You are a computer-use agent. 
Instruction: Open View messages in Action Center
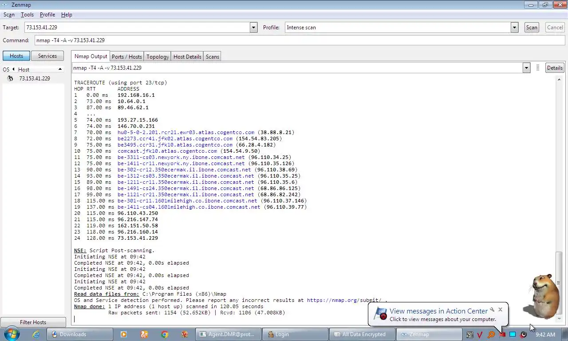click(438, 311)
